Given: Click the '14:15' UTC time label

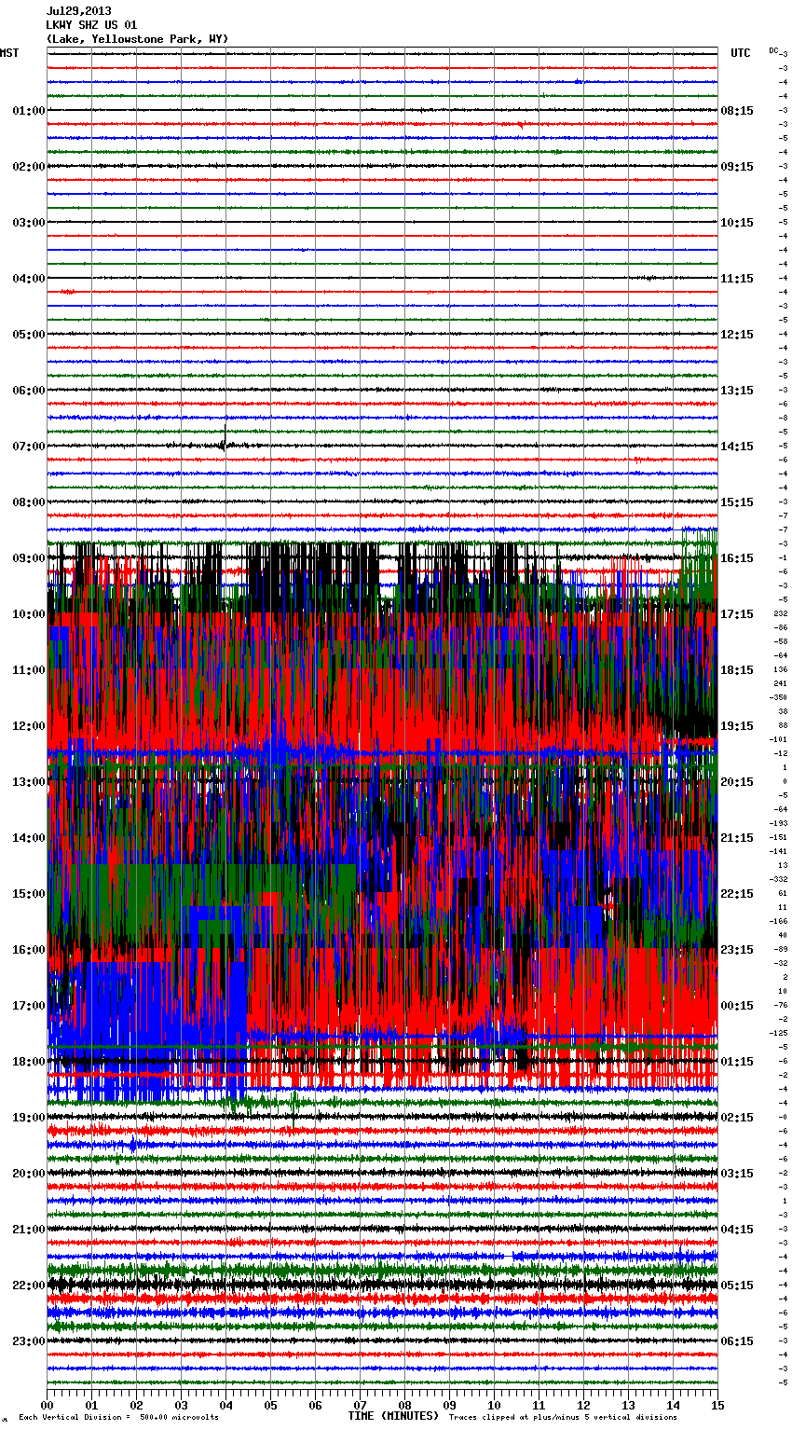Looking at the screenshot, I should [737, 447].
